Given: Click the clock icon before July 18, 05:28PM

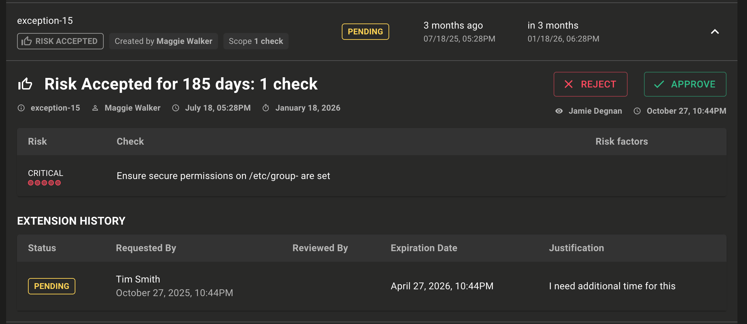Looking at the screenshot, I should click(176, 108).
